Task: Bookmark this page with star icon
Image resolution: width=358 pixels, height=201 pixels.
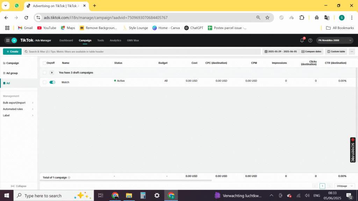Action: (267, 17)
